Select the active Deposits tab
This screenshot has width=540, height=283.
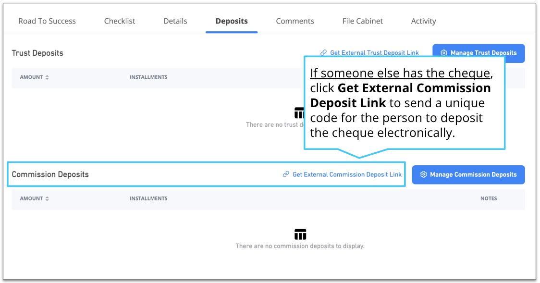pos(232,21)
